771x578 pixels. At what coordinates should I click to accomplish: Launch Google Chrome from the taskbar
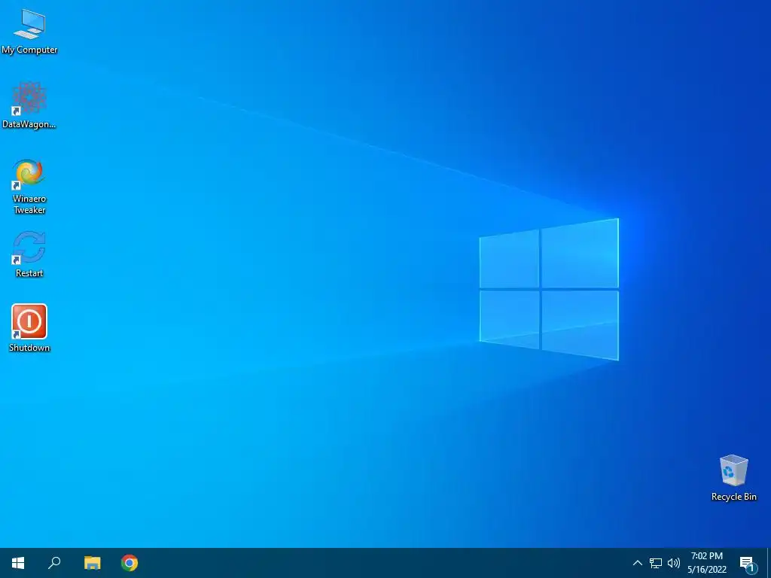tap(130, 563)
